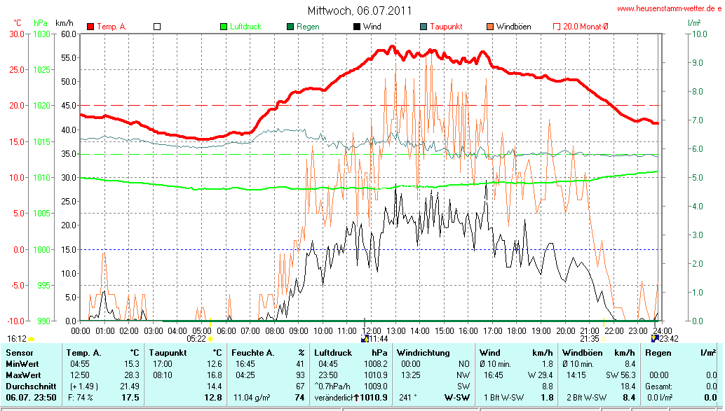Image resolution: width=725 pixels, height=411 pixels.
Task: Click the black Wind legend square
Action: pyautogui.click(x=357, y=27)
